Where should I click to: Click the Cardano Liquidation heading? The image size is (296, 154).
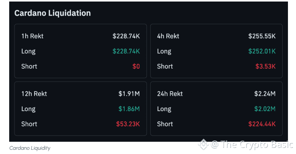tap(53, 13)
